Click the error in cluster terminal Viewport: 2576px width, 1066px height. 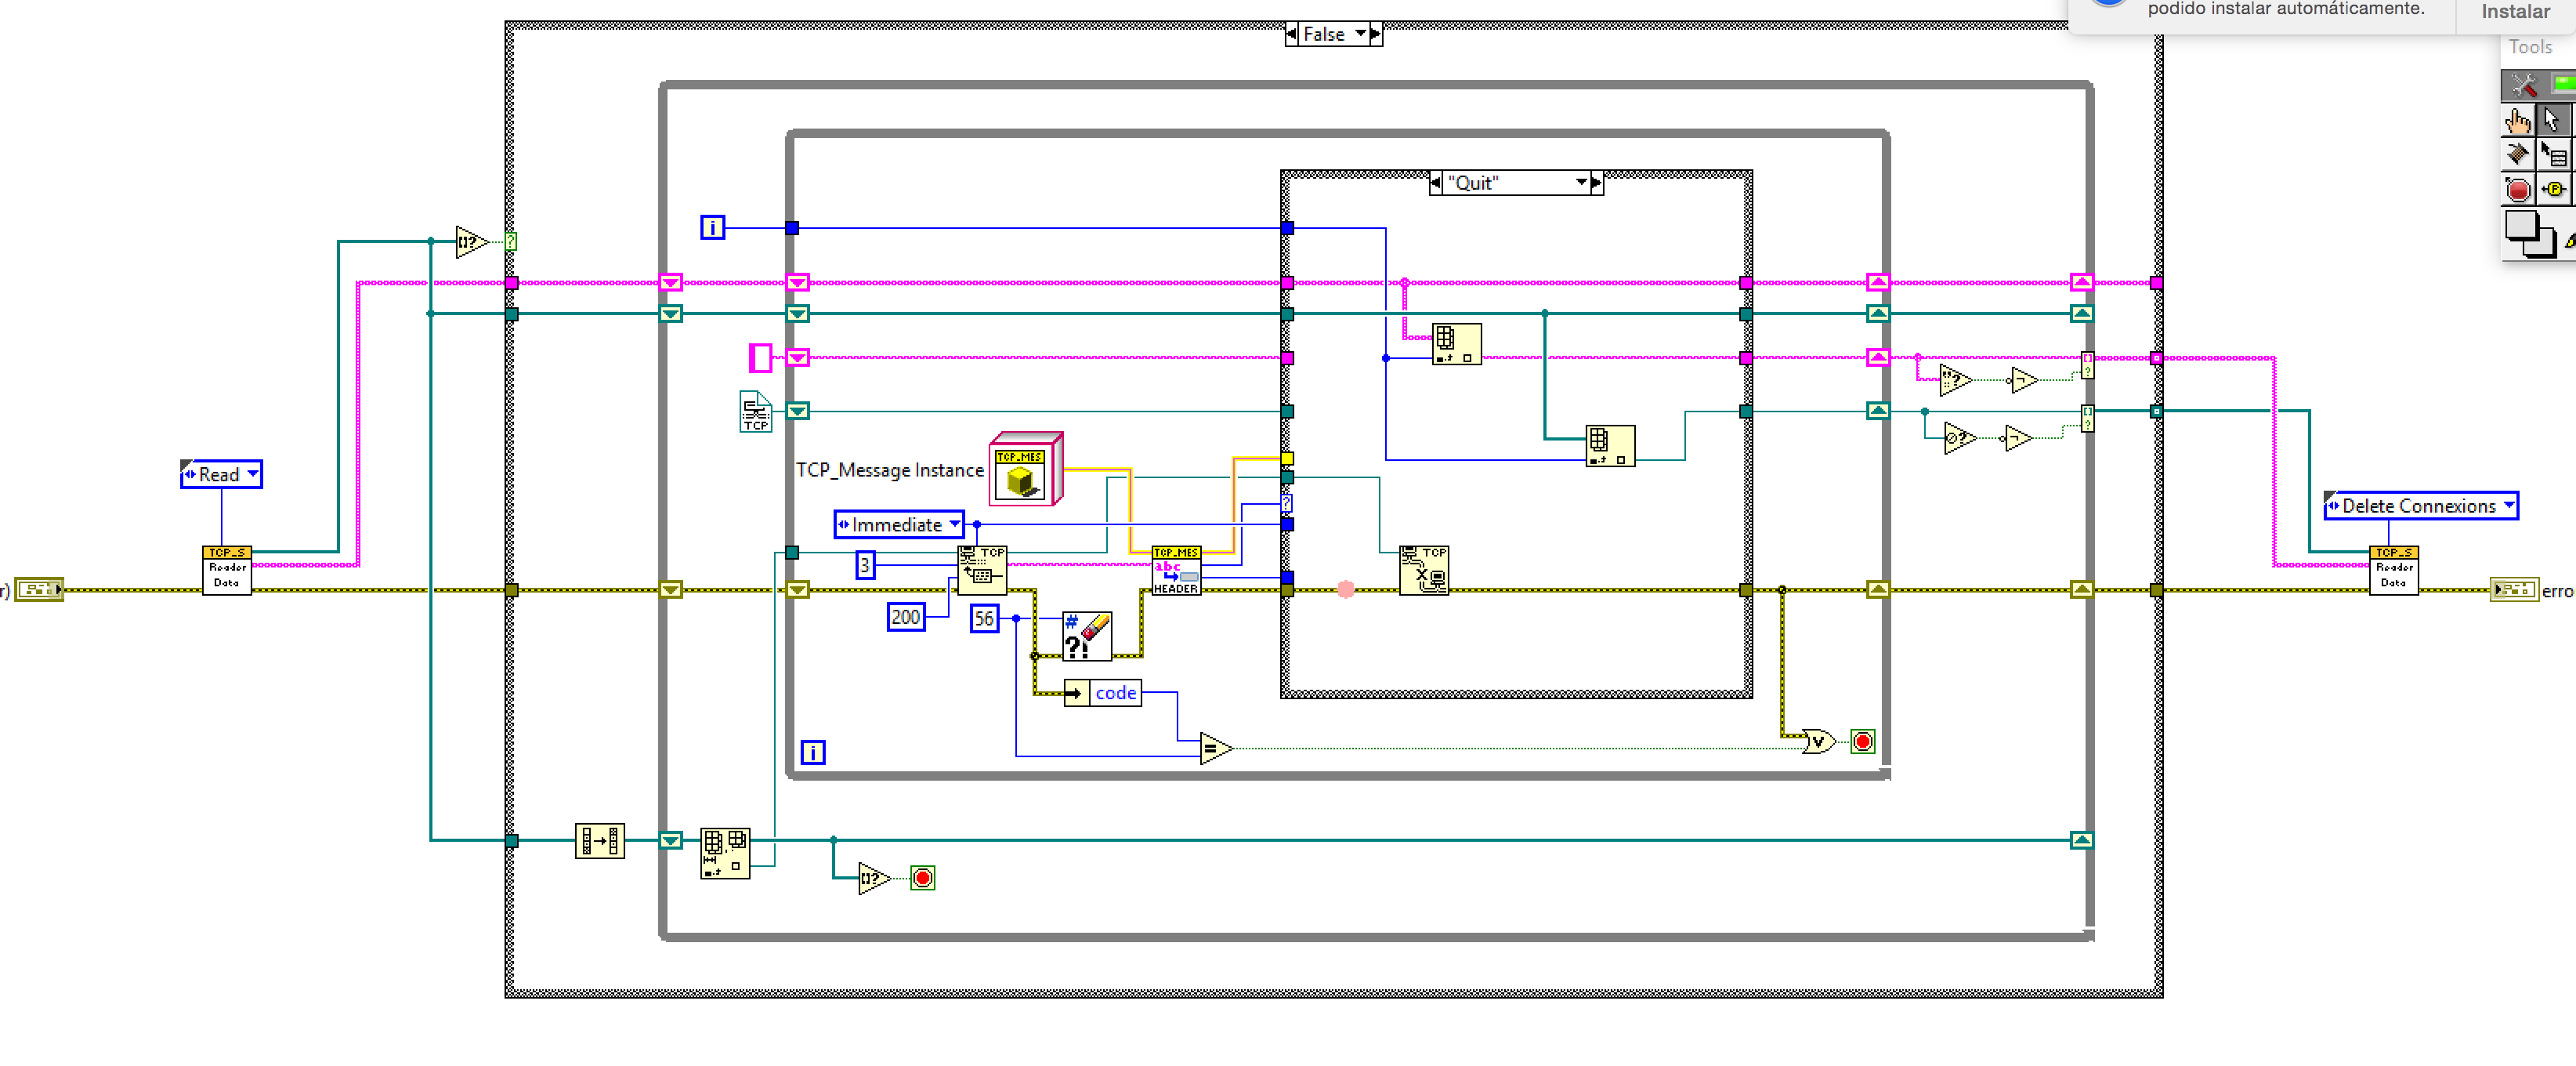39,589
